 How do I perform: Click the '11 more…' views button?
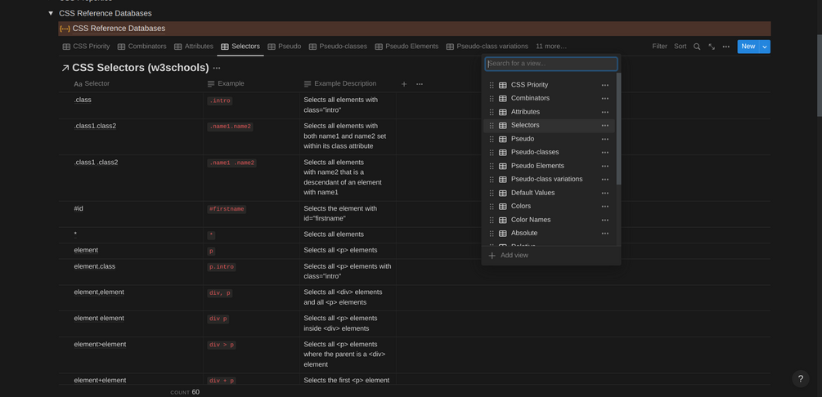551,46
